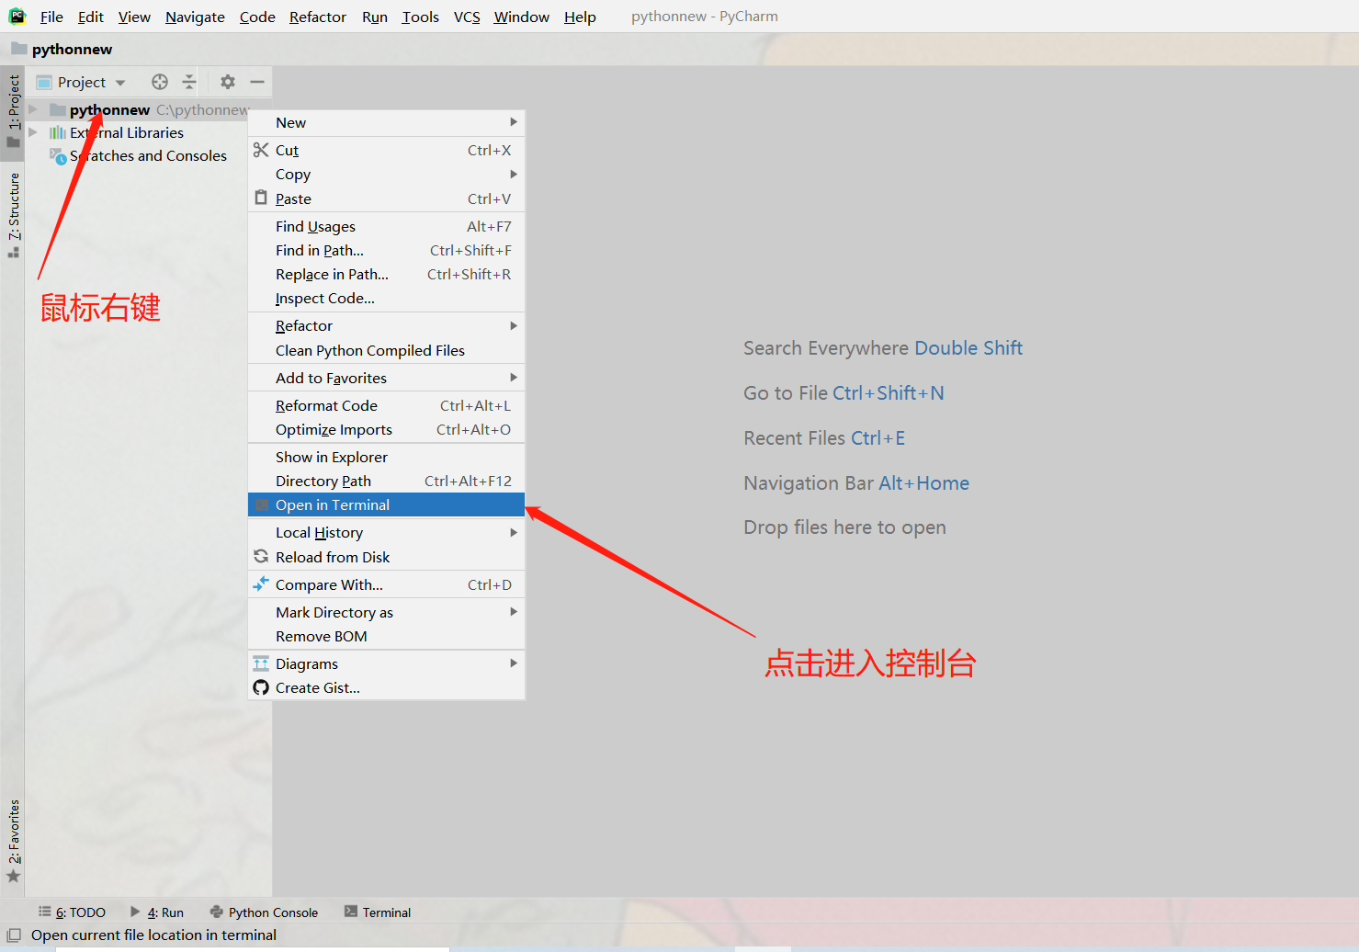Viewport: 1359px width, 952px height.
Task: Expand the Refactor submenu arrow
Action: [514, 325]
